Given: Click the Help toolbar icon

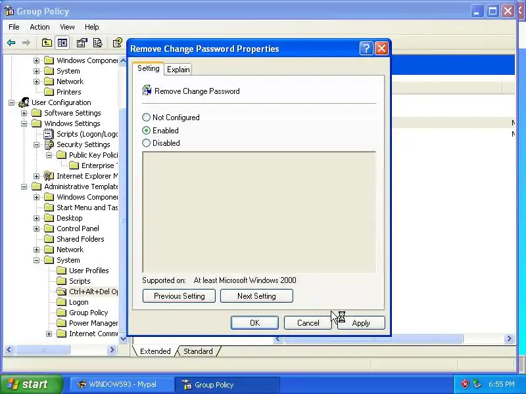Looking at the screenshot, I should (x=118, y=43).
